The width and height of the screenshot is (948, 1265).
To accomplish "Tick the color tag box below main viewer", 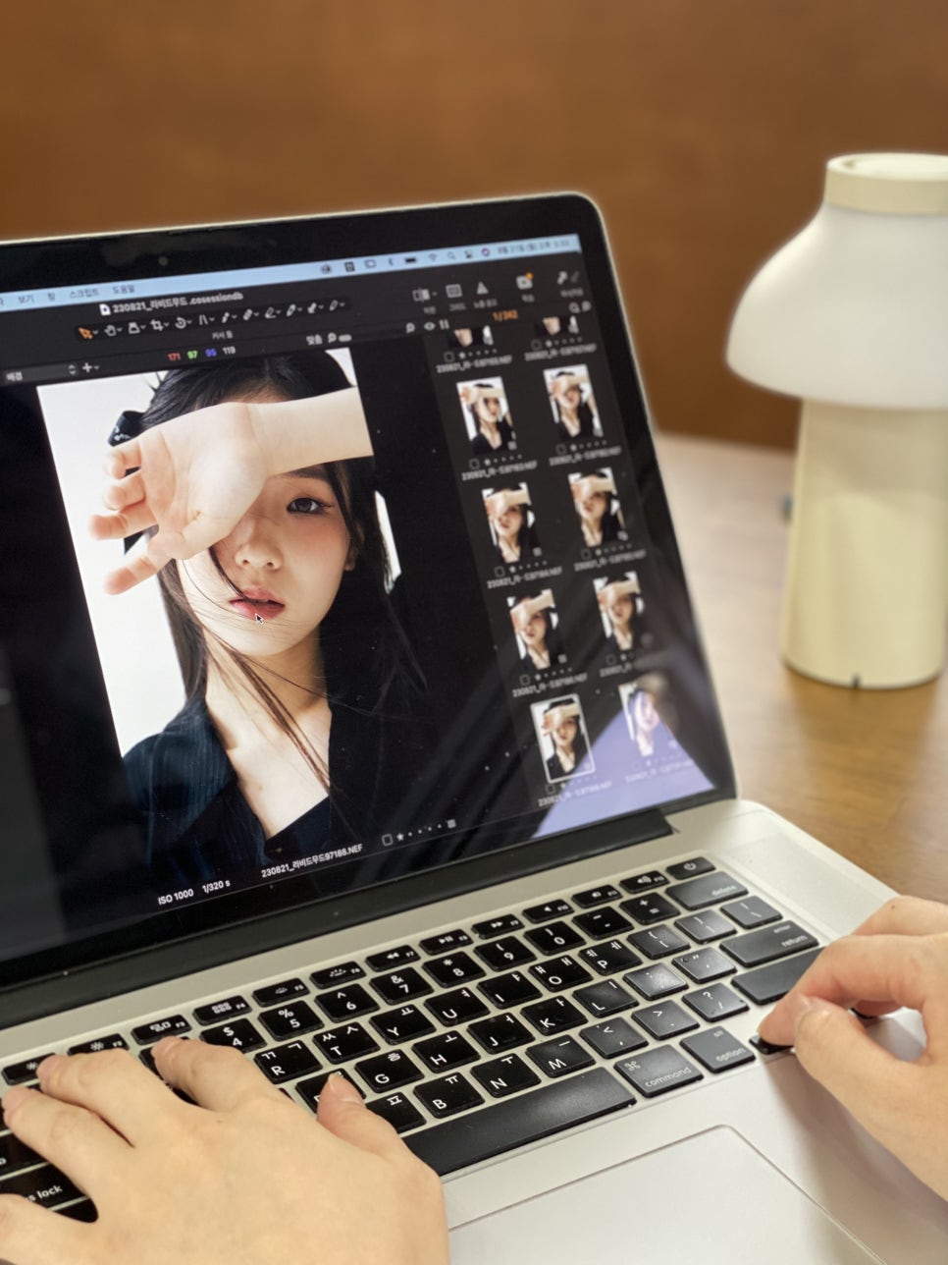I will (388, 840).
